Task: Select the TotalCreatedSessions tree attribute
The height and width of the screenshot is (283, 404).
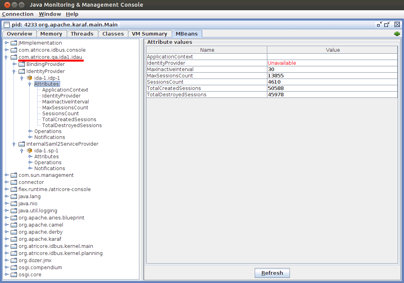Action: [69, 120]
